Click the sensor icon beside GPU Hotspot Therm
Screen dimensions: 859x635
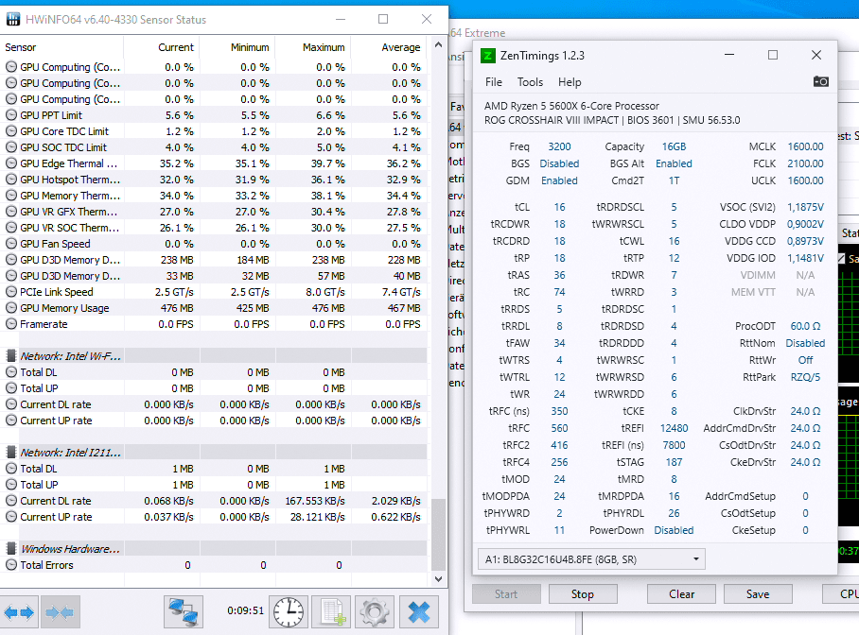11,180
